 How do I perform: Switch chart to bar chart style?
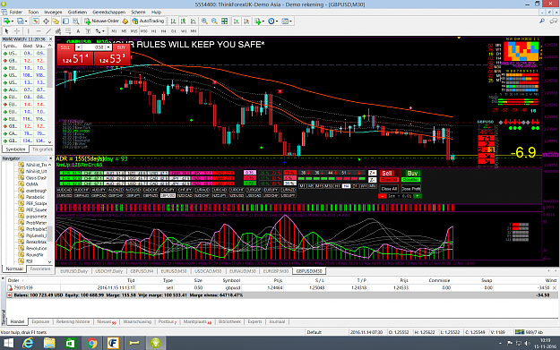coord(173,21)
